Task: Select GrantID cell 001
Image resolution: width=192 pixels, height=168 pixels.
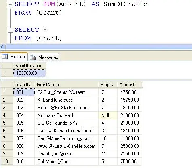Action: coord(24,92)
